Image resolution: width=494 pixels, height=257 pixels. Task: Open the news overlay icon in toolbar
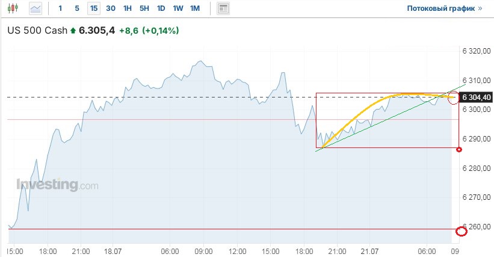coord(223,8)
